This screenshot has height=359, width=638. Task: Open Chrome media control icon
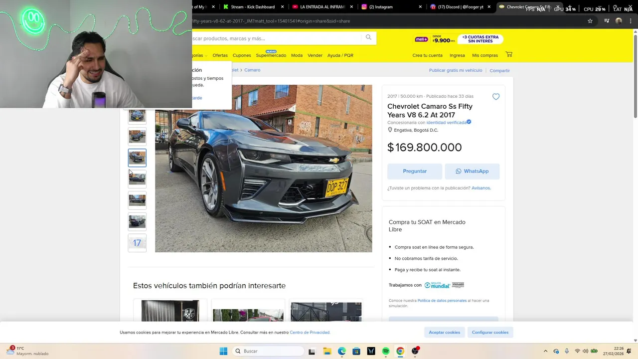click(607, 21)
